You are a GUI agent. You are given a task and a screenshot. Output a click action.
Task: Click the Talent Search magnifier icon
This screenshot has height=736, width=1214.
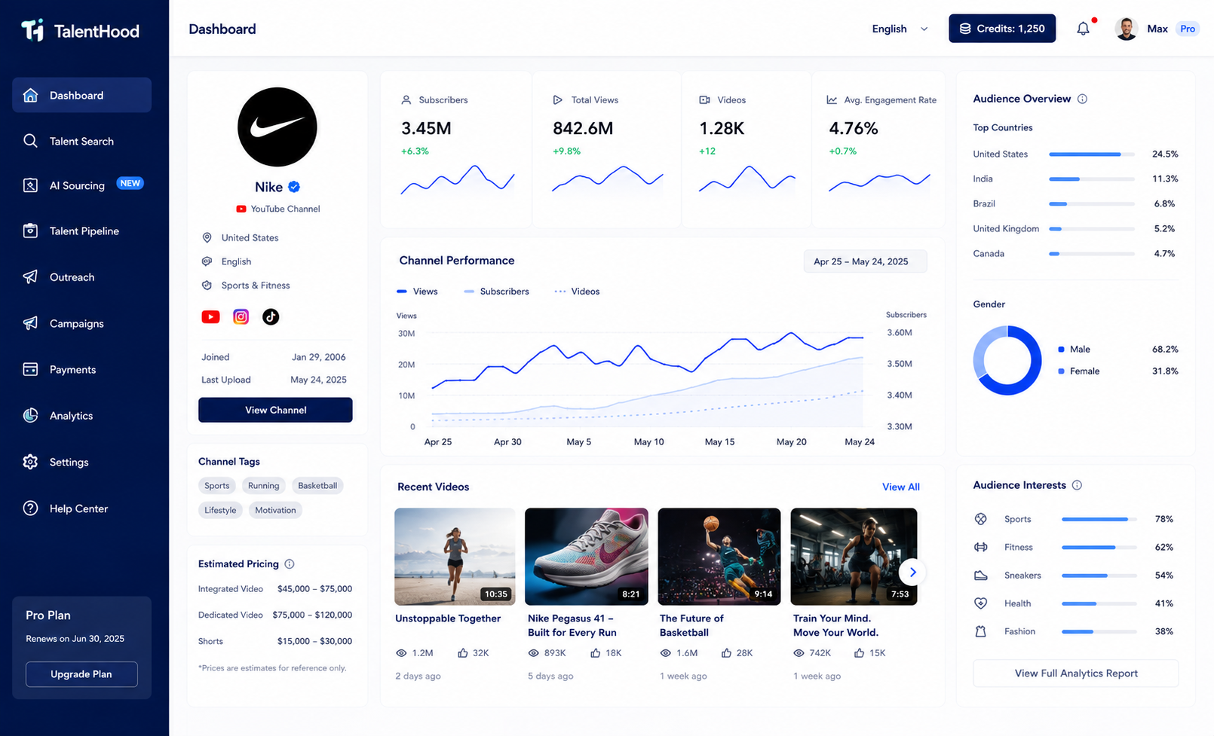tap(30, 141)
